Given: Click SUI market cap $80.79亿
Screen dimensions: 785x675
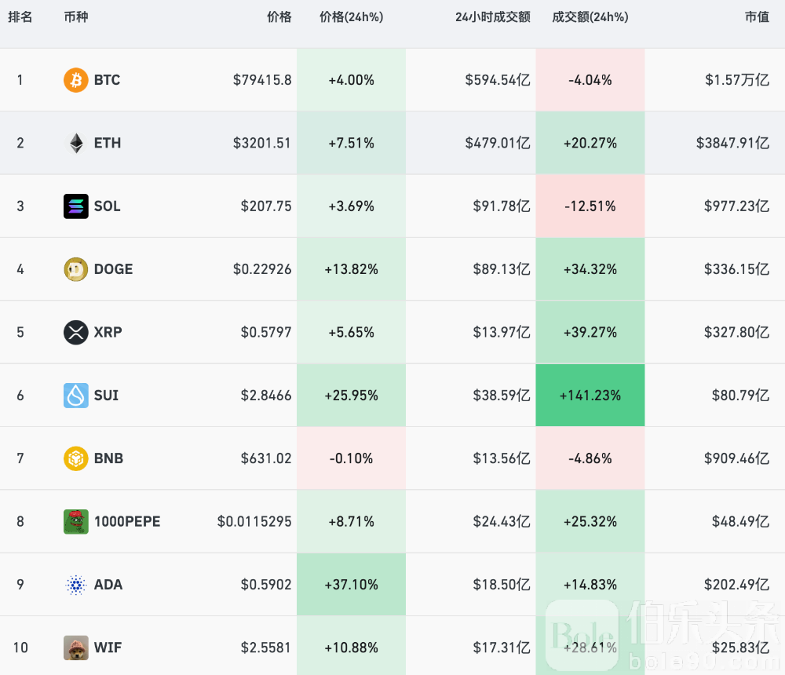Looking at the screenshot, I should [741, 396].
